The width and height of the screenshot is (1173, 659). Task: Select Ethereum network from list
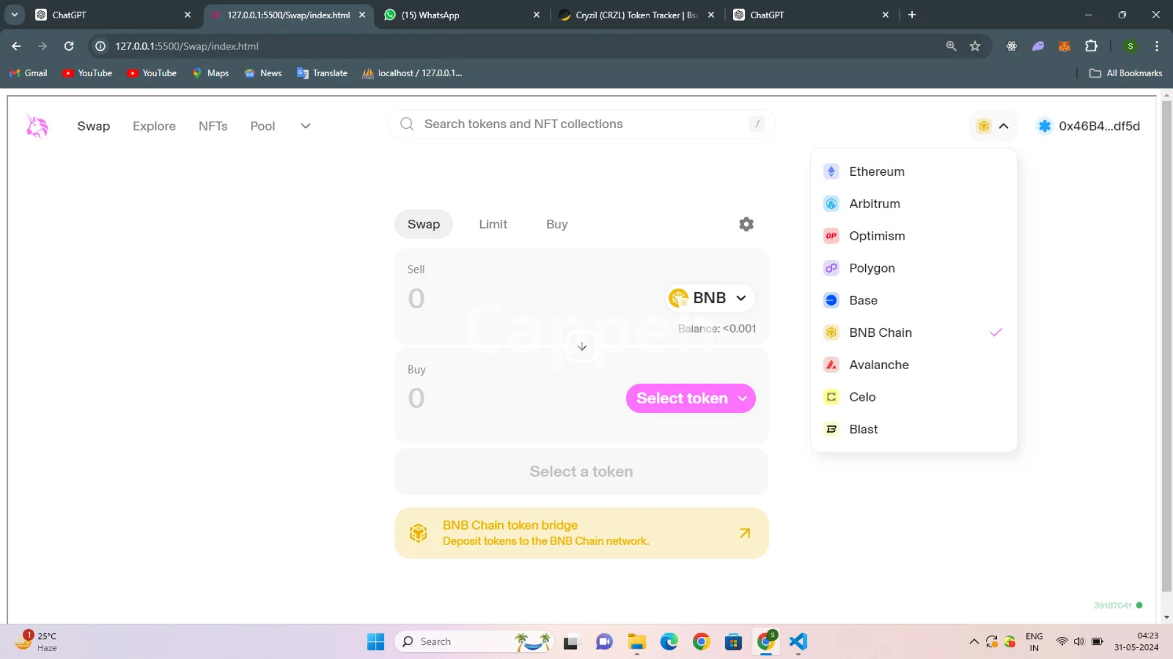(876, 171)
